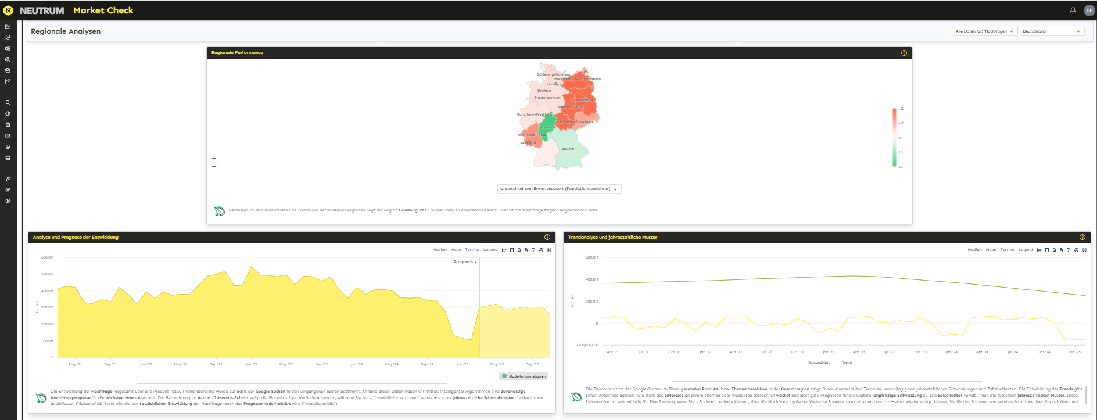
Task: Open help for Trendanalyse und jahreszeitliche Muster
Action: 1082,237
